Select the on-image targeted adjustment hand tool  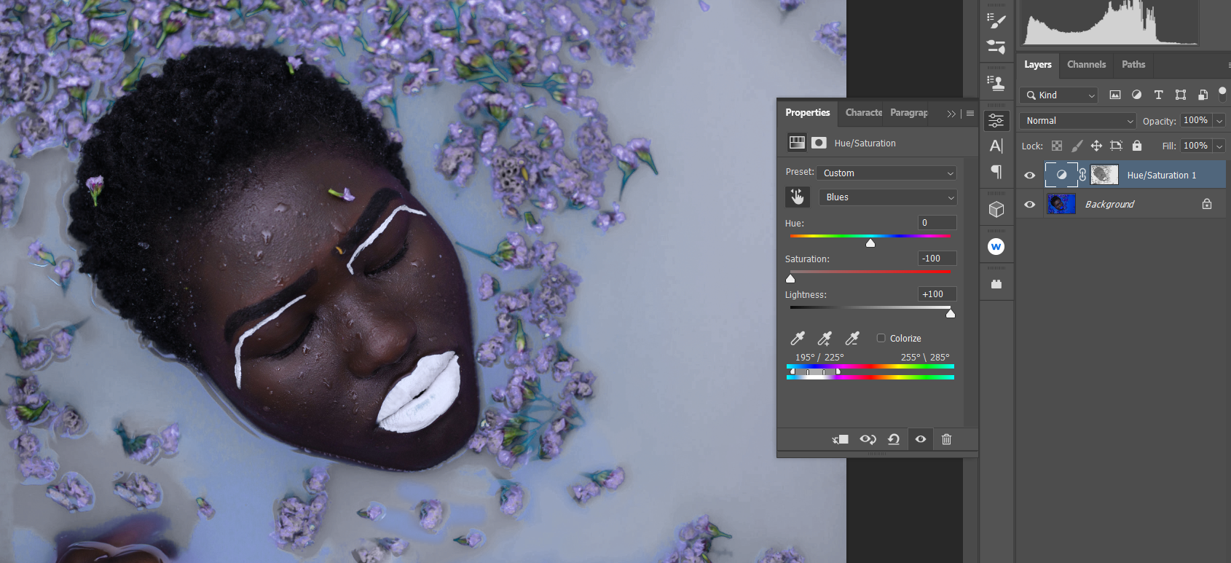(x=798, y=197)
